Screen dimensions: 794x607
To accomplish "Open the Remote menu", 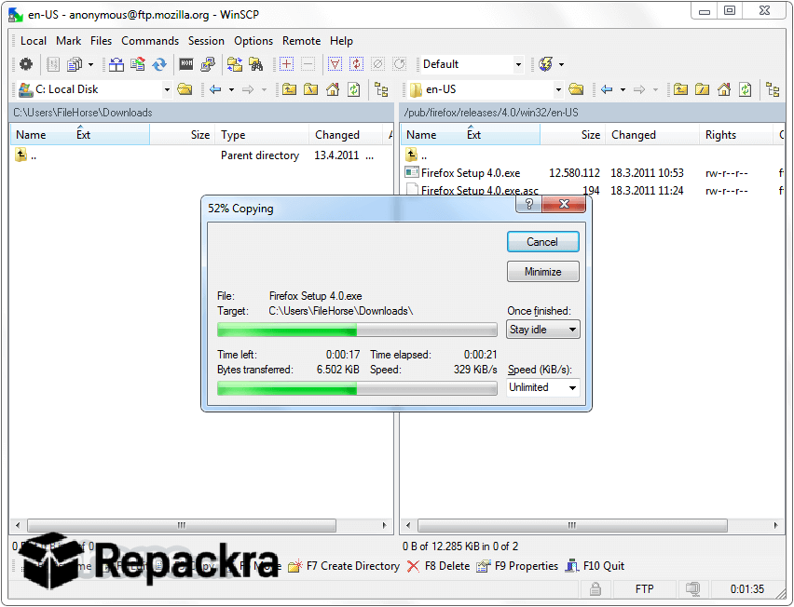I will pos(301,41).
